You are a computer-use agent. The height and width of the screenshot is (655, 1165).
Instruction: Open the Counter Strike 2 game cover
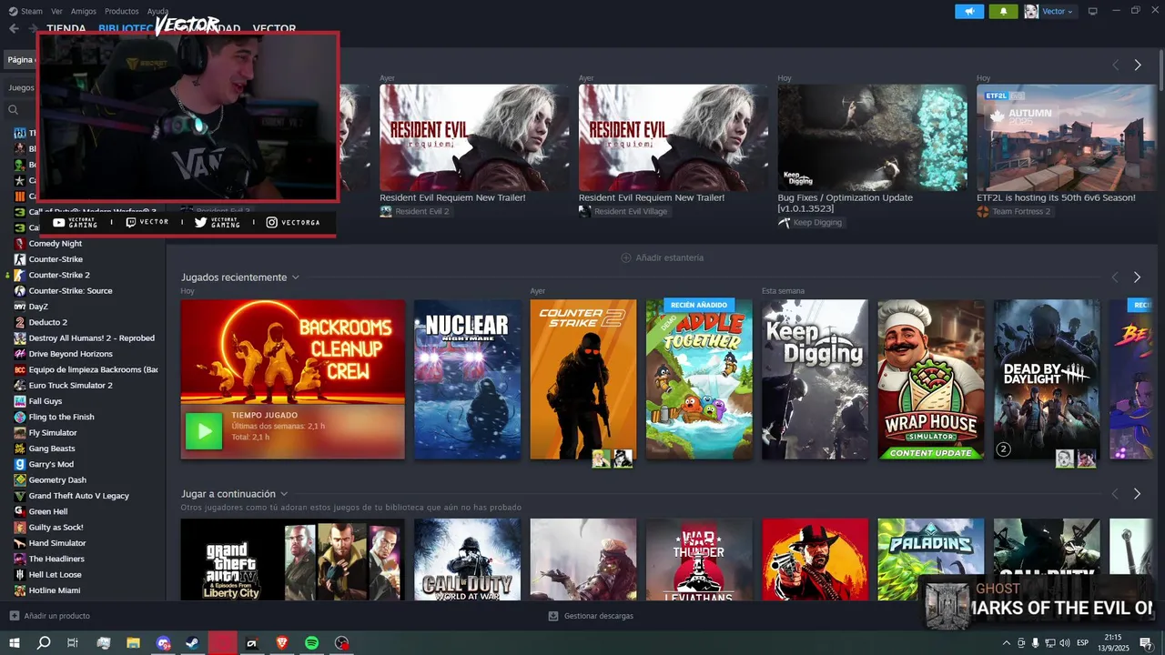[583, 379]
